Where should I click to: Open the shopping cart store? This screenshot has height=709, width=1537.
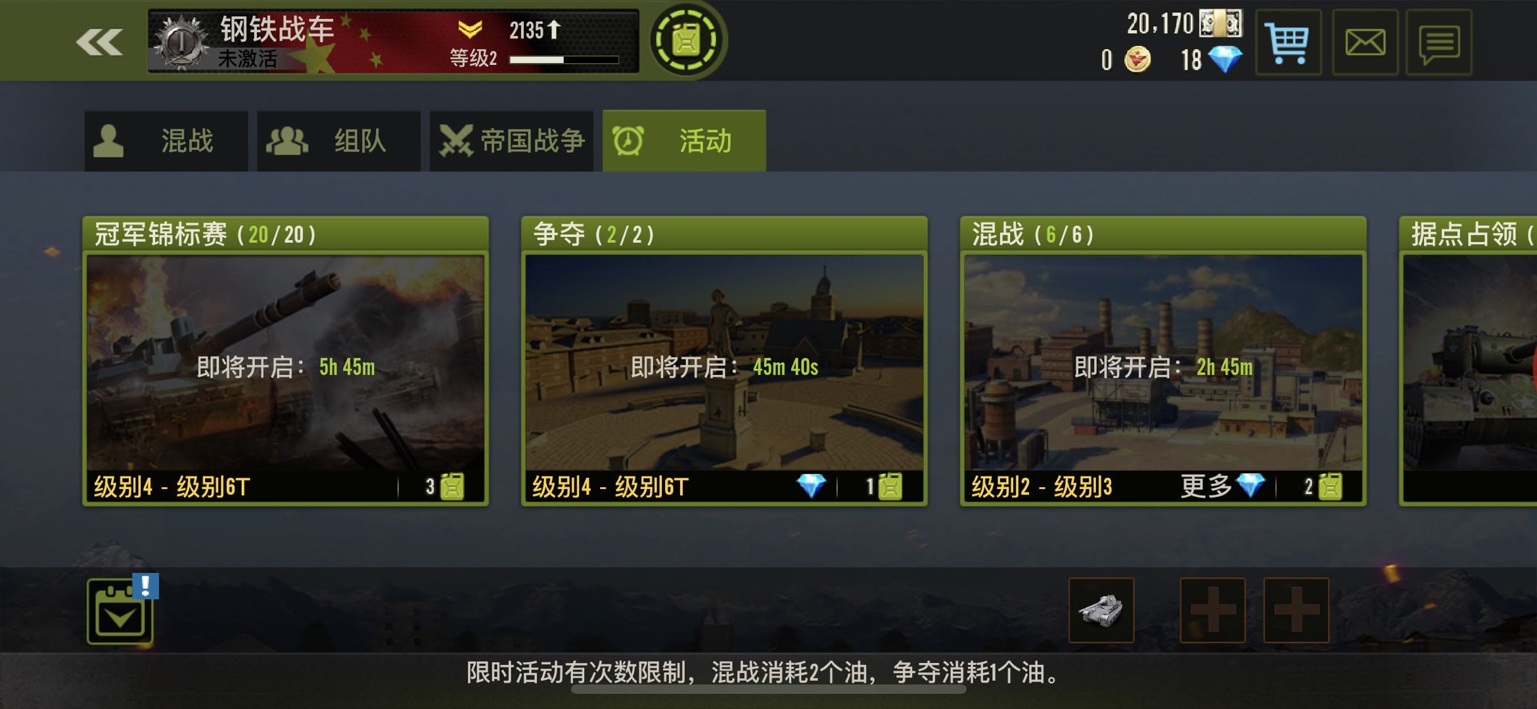point(1288,43)
